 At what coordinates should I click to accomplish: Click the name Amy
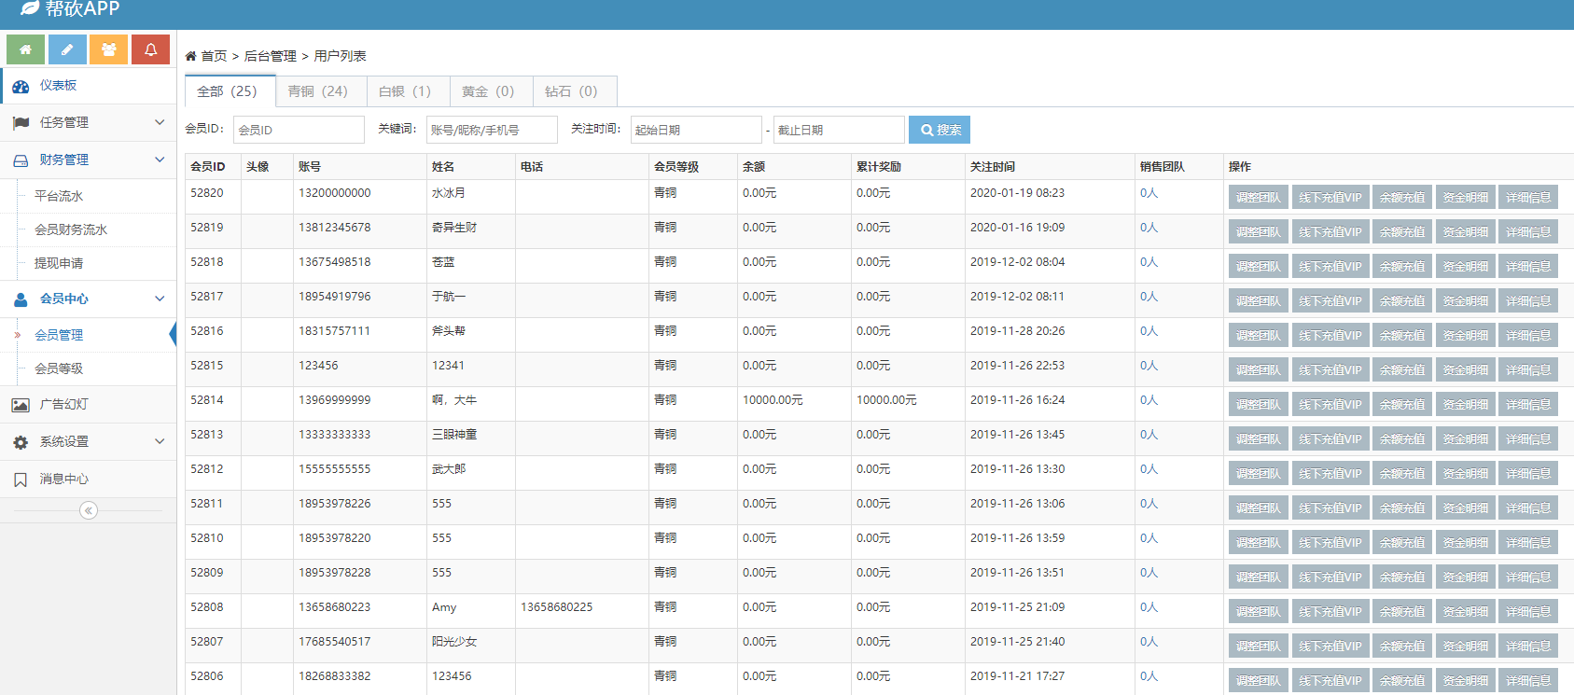(x=444, y=607)
